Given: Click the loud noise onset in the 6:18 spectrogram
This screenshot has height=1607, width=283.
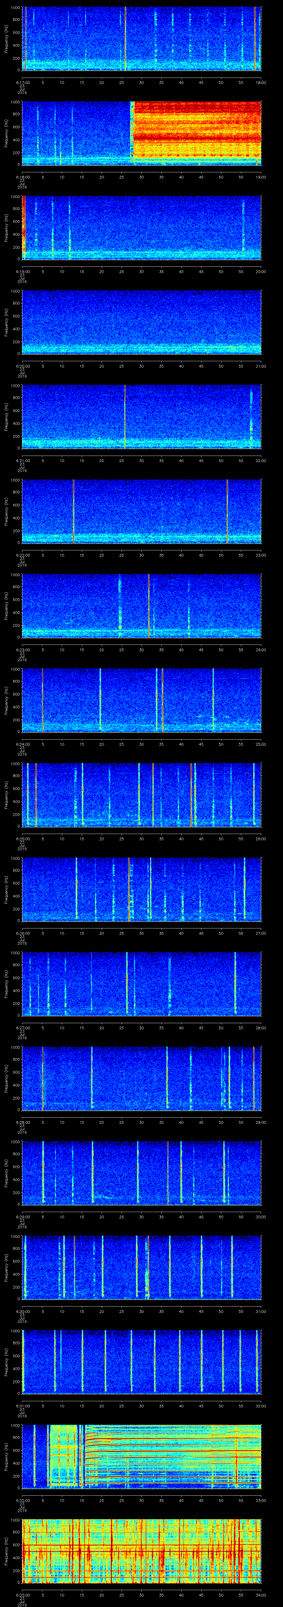Looking at the screenshot, I should 132,133.
